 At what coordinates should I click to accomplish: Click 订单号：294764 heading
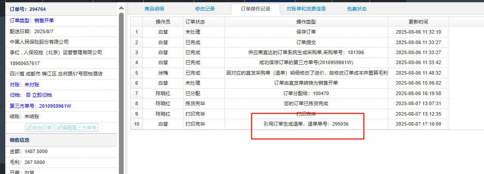click(x=28, y=9)
